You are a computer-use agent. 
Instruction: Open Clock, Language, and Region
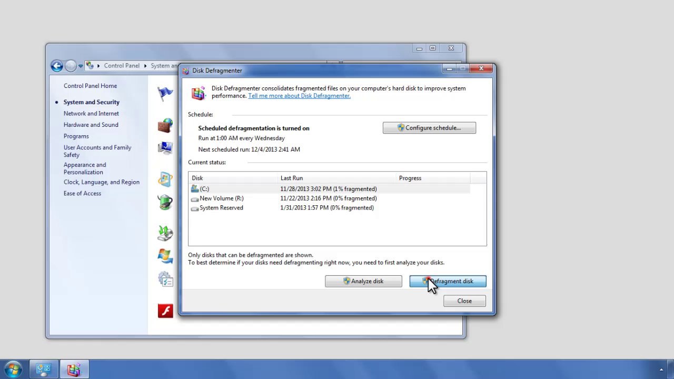[x=102, y=182]
